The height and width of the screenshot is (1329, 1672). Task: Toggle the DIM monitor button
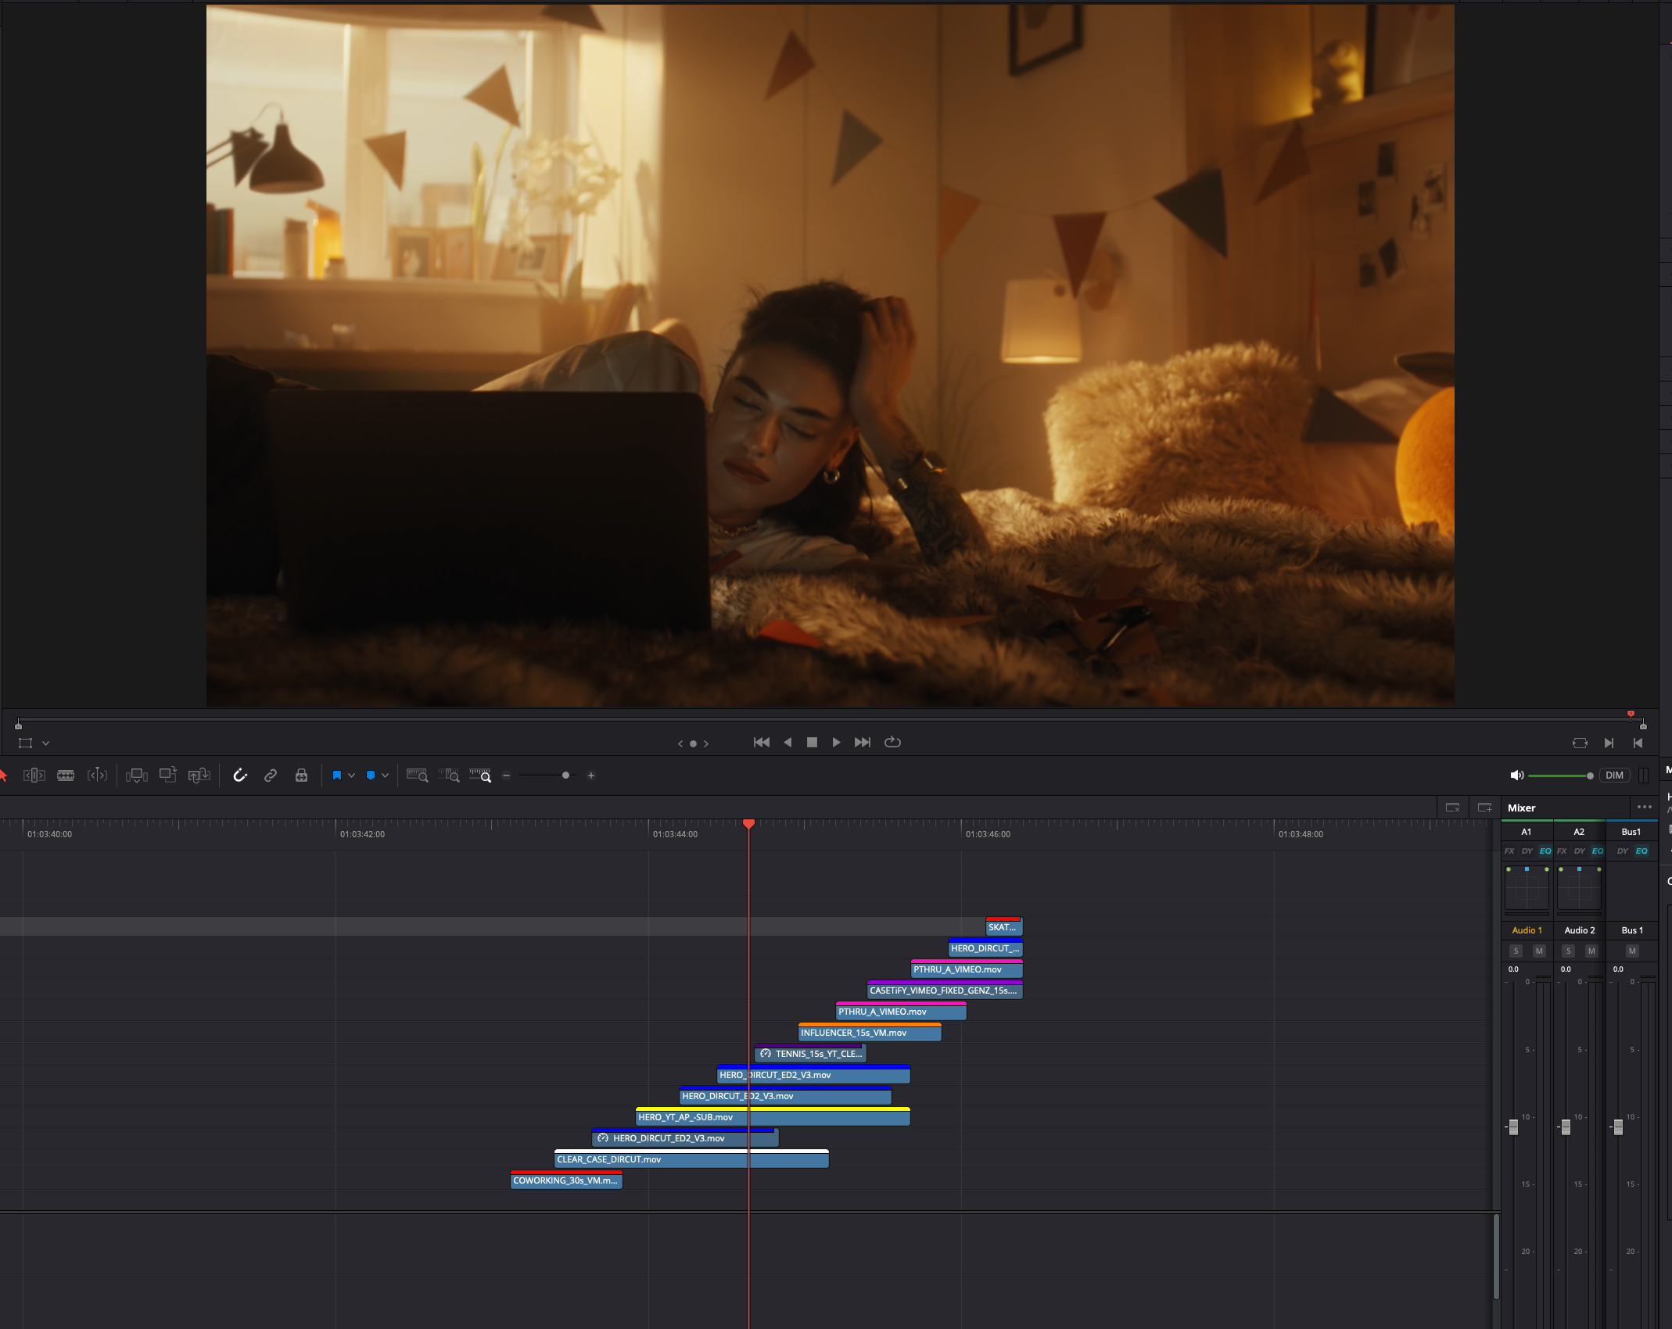point(1614,776)
